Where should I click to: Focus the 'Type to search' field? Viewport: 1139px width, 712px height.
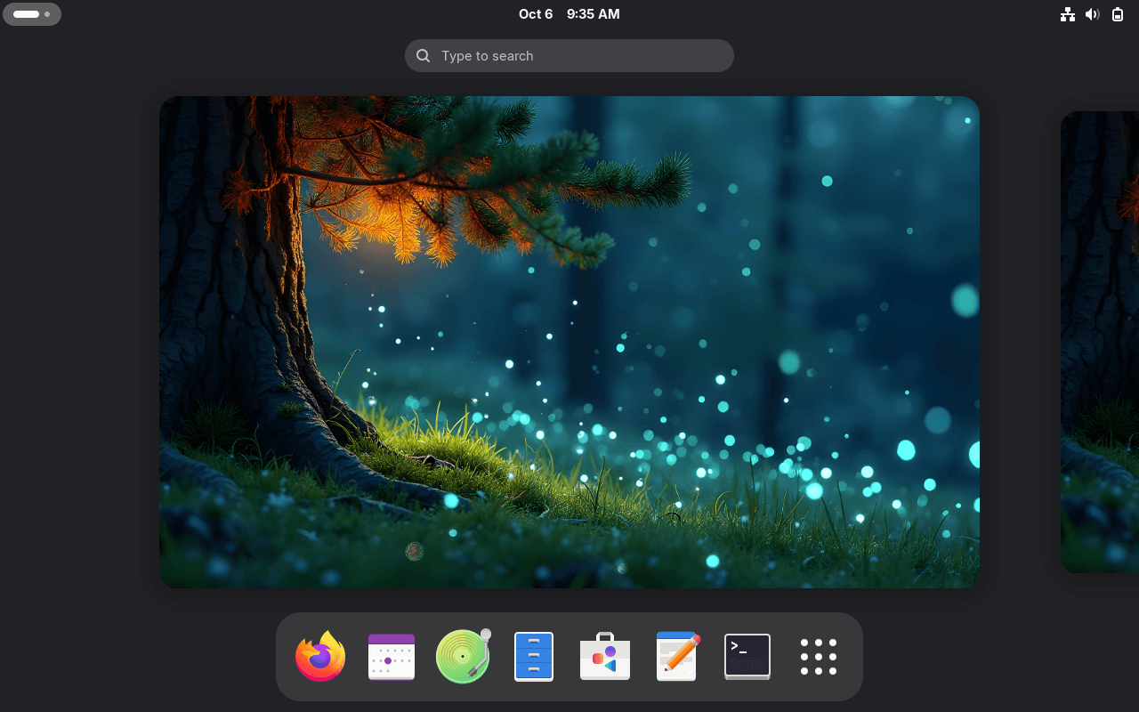pyautogui.click(x=569, y=55)
